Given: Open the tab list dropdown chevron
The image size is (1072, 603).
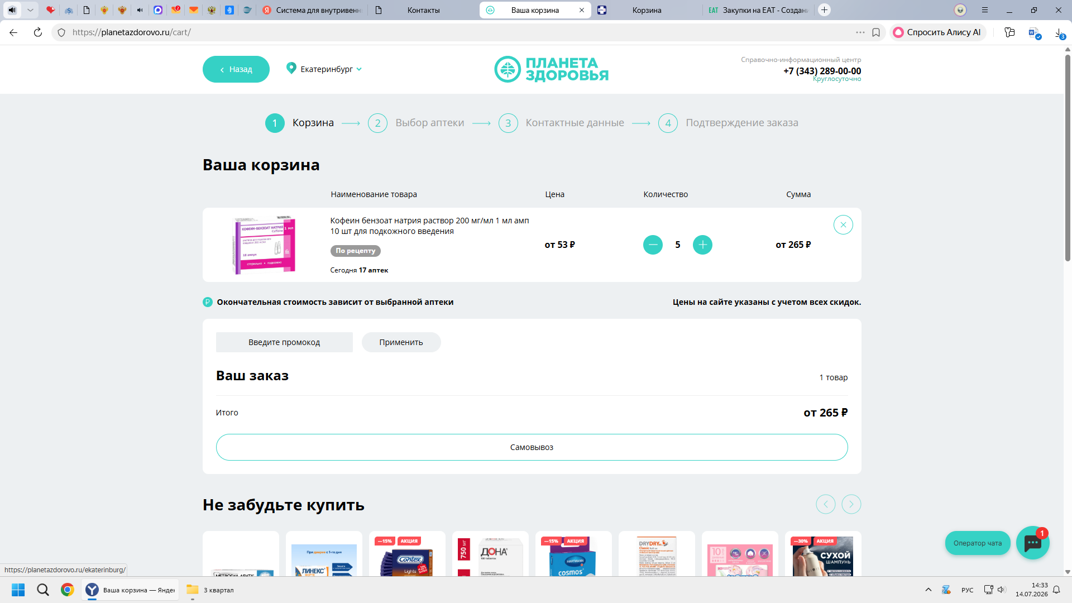Looking at the screenshot, I should pos(30,10).
